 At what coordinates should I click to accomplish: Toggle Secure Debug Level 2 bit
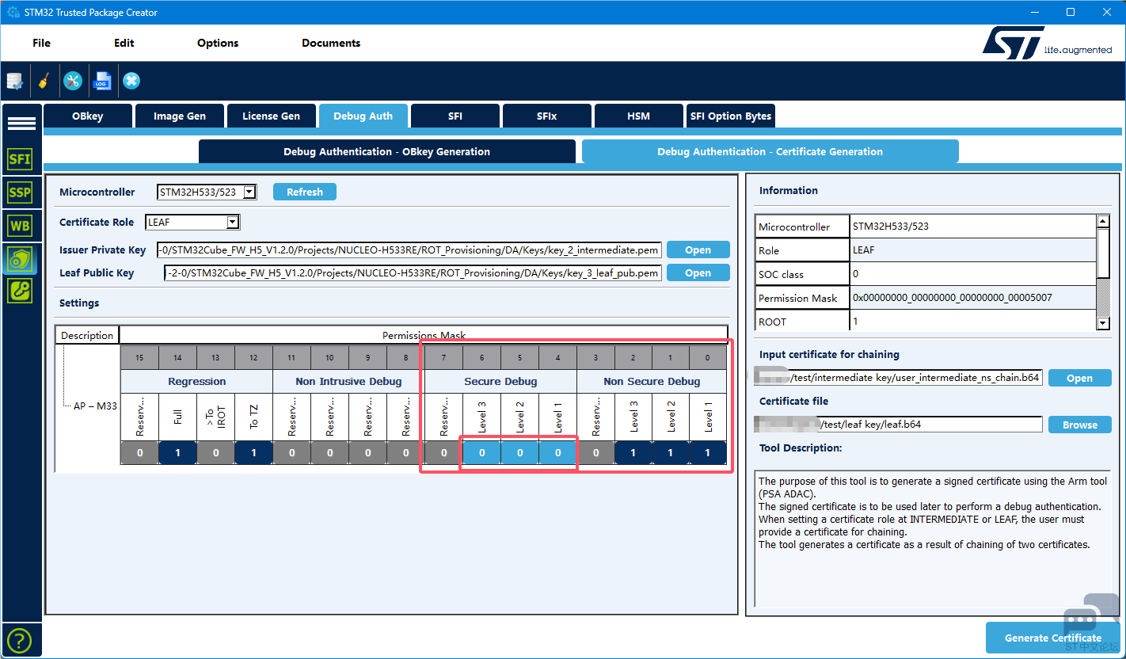pyautogui.click(x=519, y=453)
